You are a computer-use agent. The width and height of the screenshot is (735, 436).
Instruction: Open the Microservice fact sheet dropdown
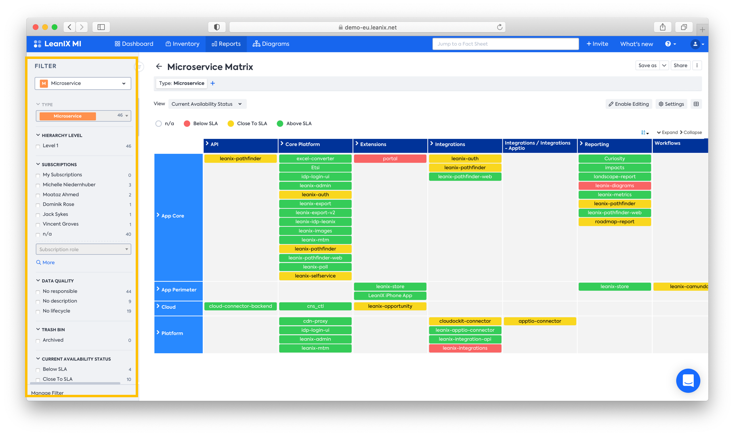tap(83, 83)
